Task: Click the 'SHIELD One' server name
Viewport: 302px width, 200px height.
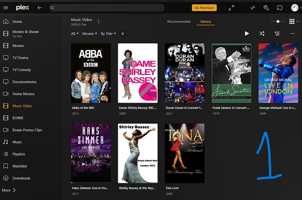Action: (x=79, y=25)
